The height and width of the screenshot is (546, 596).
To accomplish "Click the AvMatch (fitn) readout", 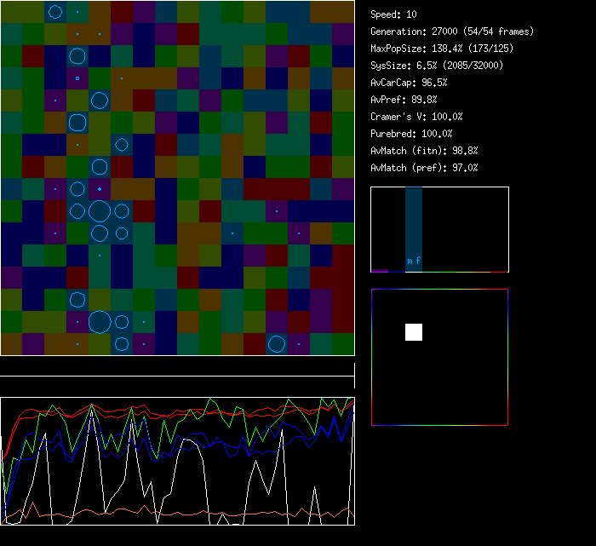I will 424,151.
